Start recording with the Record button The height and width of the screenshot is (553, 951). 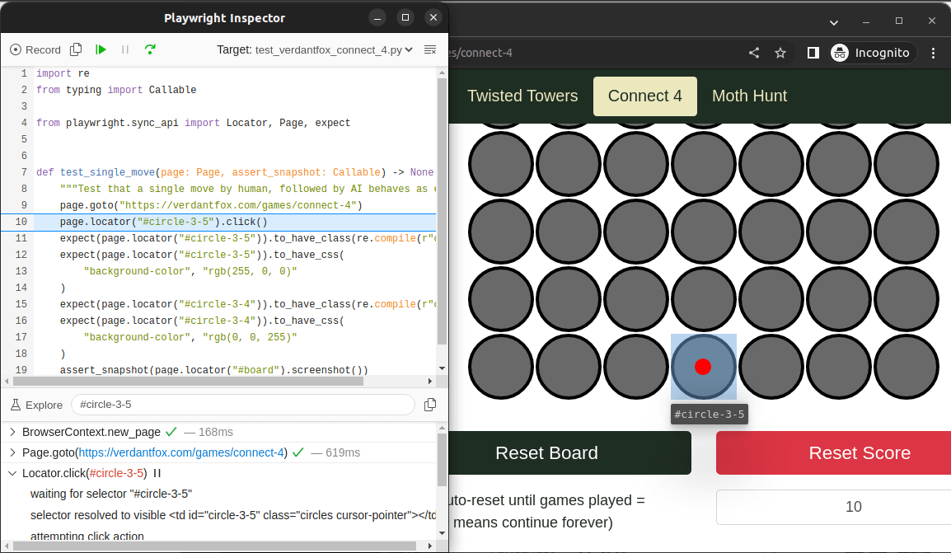coord(35,49)
